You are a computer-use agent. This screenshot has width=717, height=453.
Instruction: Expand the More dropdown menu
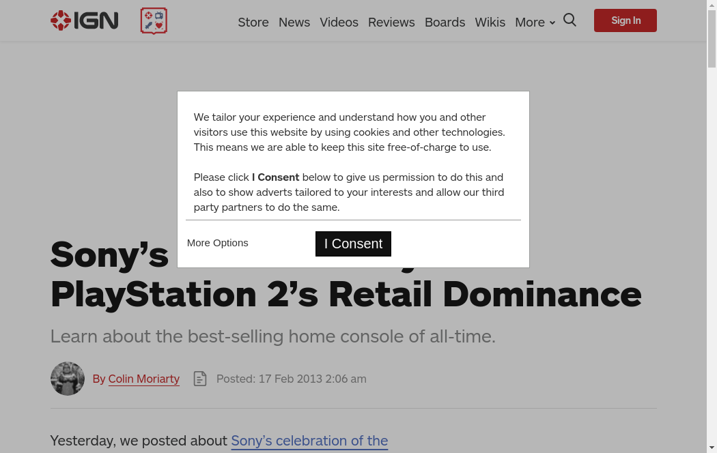click(535, 23)
